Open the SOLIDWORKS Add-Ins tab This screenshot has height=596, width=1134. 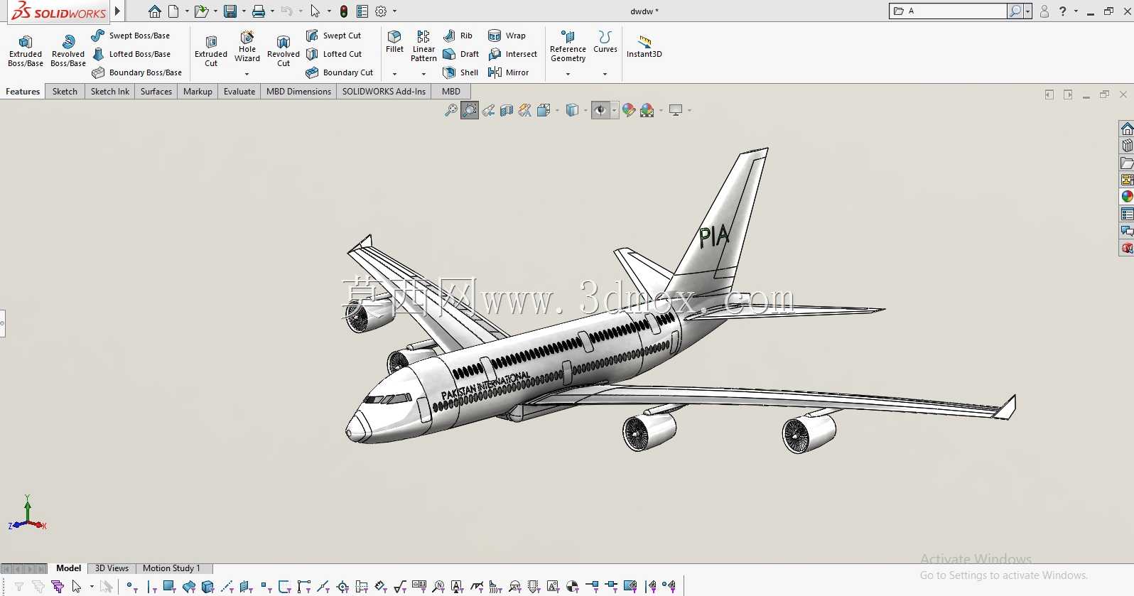pos(384,92)
